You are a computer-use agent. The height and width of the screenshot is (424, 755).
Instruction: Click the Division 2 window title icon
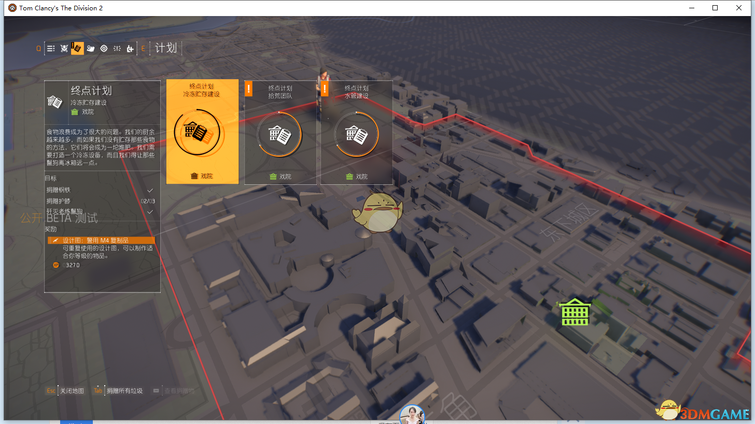pos(12,8)
